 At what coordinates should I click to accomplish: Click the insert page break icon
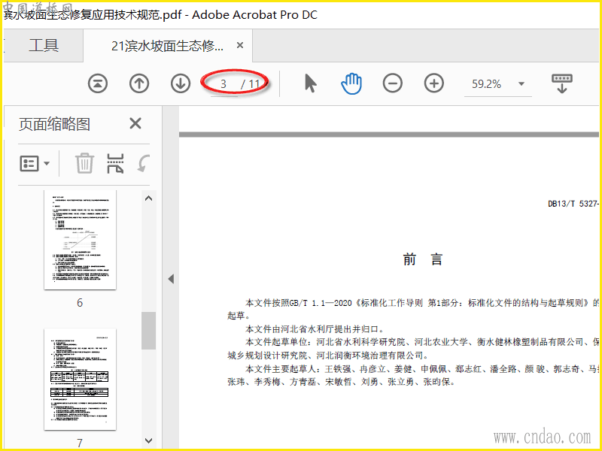115,163
